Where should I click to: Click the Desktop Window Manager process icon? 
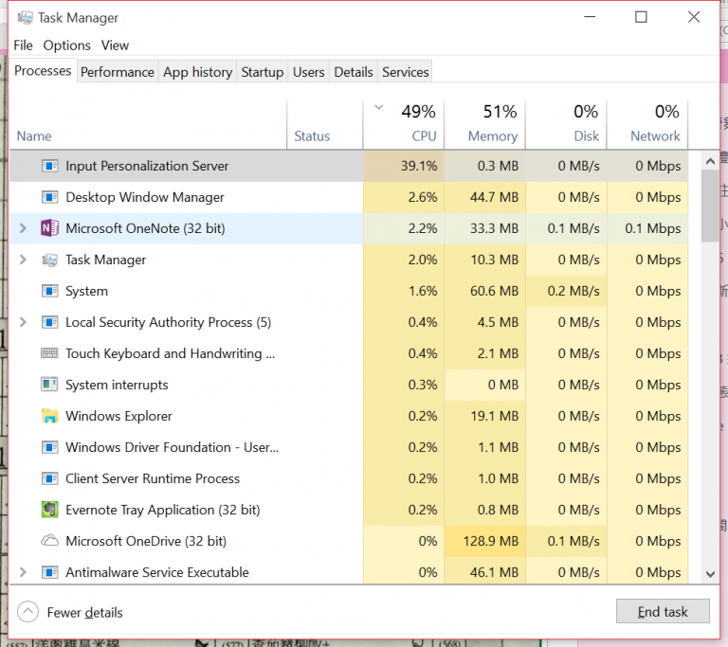tap(49, 197)
